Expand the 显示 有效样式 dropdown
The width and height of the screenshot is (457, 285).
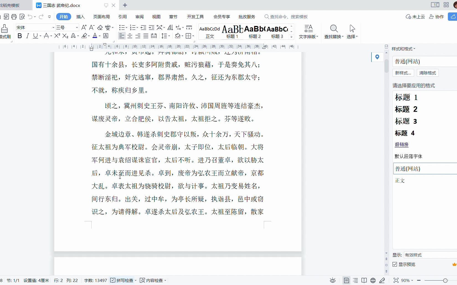coord(430,255)
